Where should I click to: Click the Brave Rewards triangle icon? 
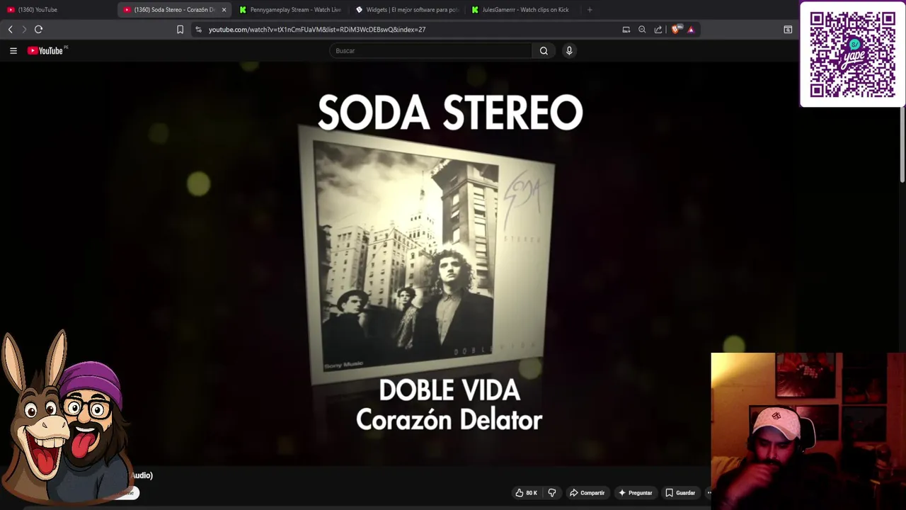click(691, 29)
